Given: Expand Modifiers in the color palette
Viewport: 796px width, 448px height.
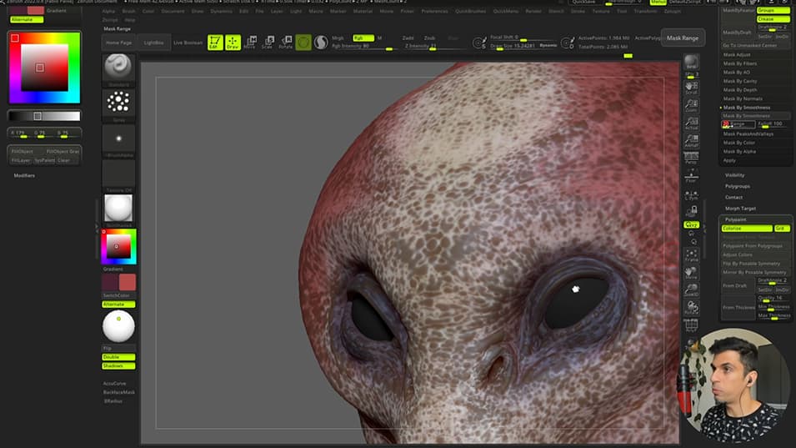Looking at the screenshot, I should click(x=24, y=176).
